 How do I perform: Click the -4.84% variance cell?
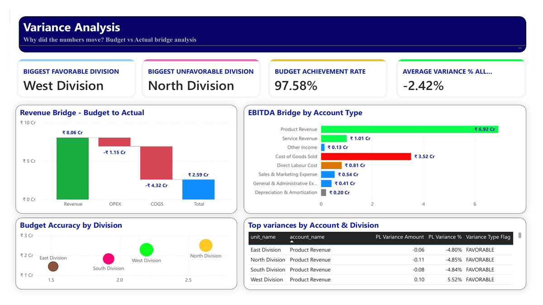[x=453, y=270]
